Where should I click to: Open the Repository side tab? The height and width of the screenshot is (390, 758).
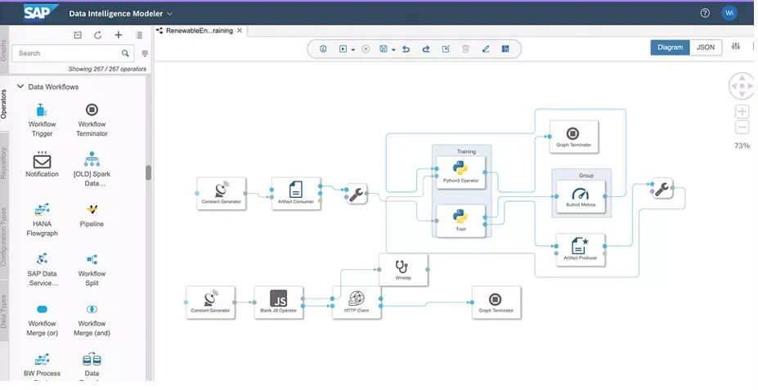click(x=4, y=164)
